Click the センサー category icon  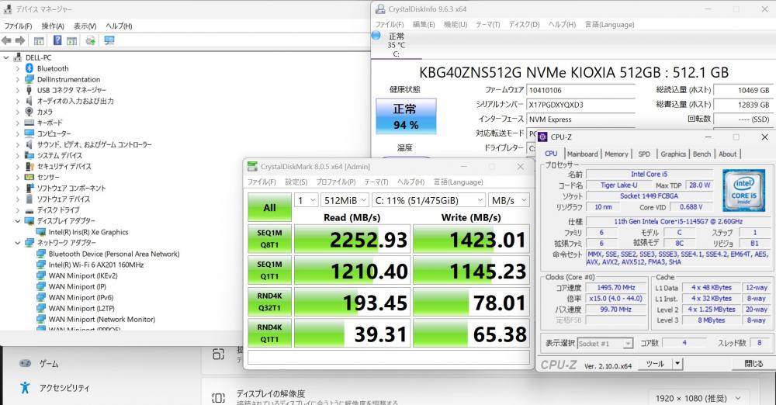29,177
